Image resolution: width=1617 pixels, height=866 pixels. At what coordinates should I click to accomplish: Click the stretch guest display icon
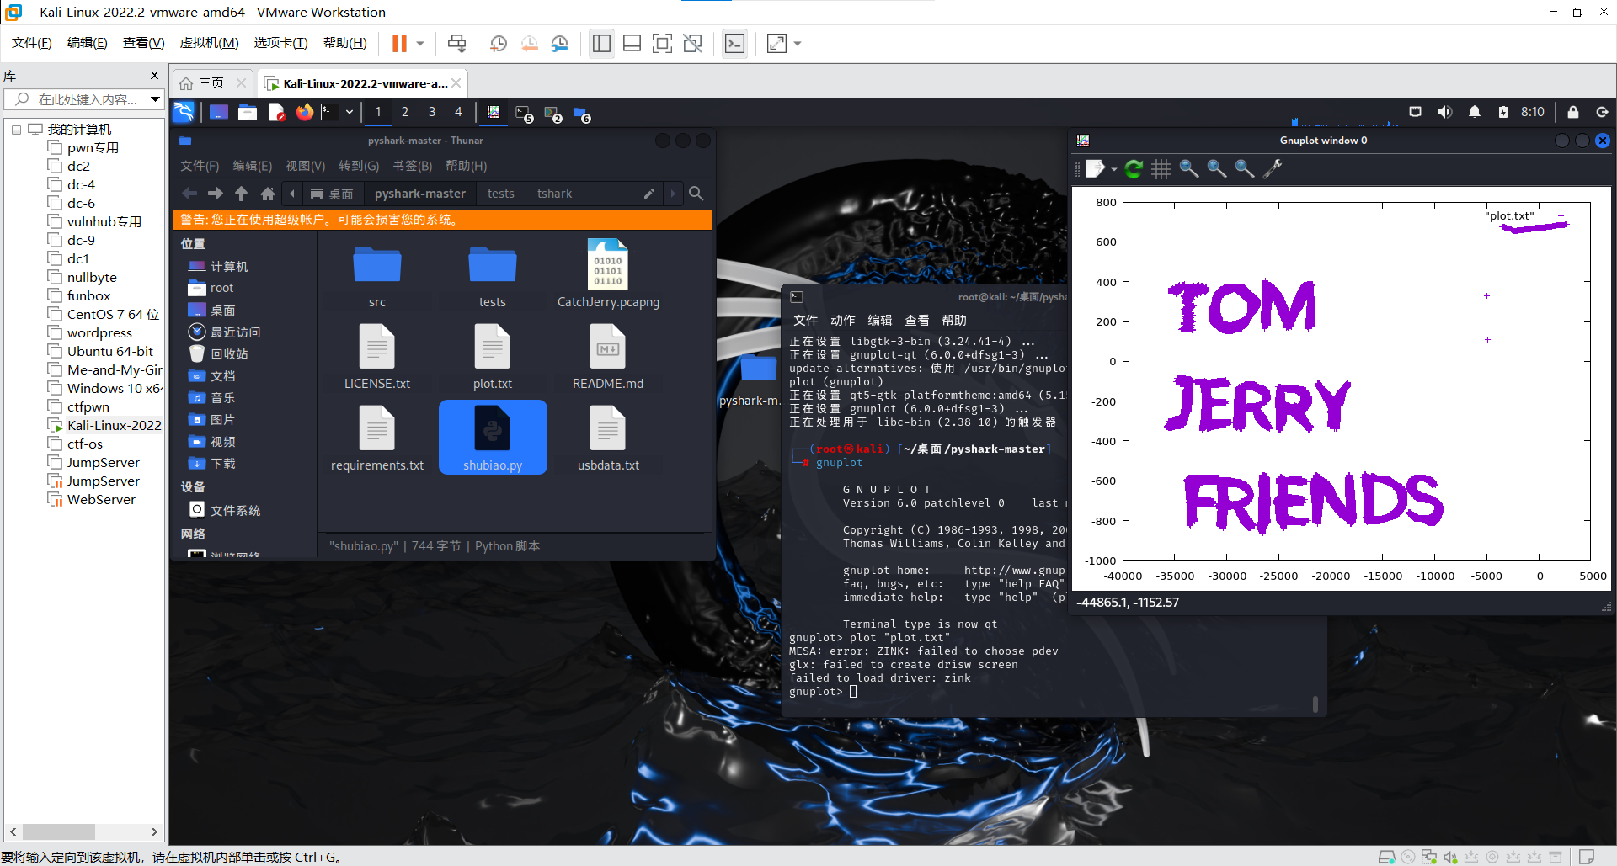(x=776, y=43)
